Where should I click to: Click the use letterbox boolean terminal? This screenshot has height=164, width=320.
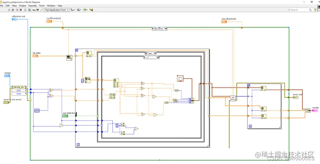click(65, 116)
